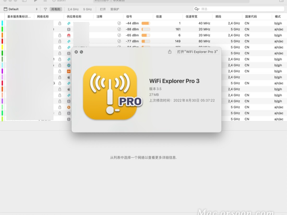Click TP-Link logo in the -77 dBm row
Screen dimensions: 287x215
tap(69, 41)
